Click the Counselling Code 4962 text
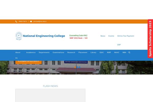 78,35
